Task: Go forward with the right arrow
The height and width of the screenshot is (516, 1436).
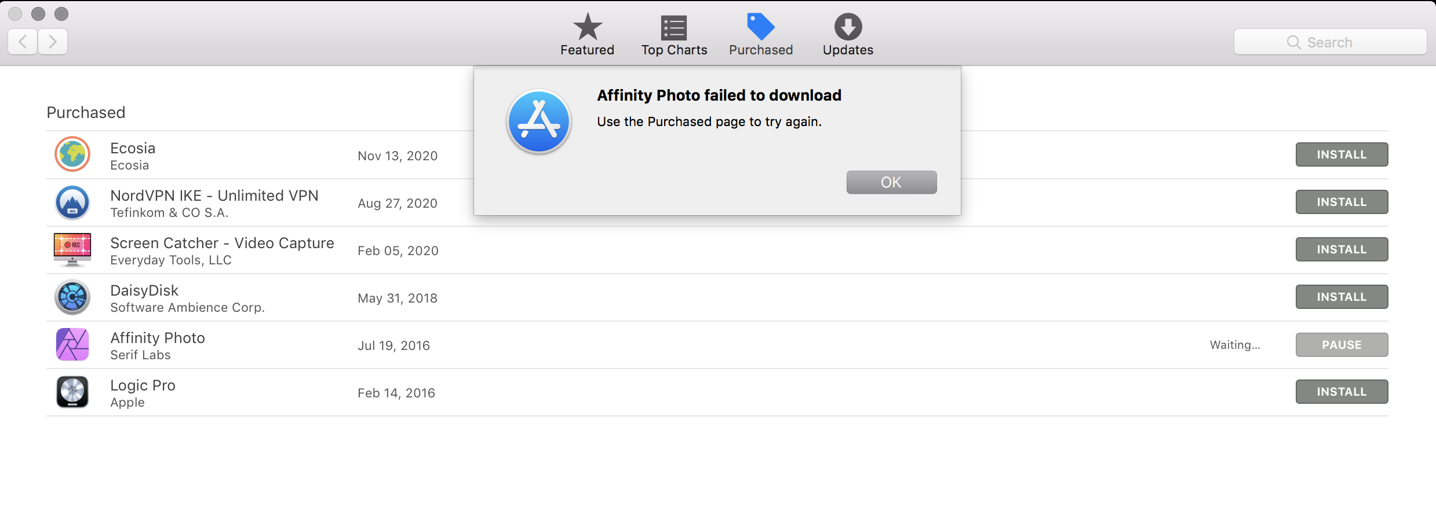Action: pyautogui.click(x=53, y=42)
